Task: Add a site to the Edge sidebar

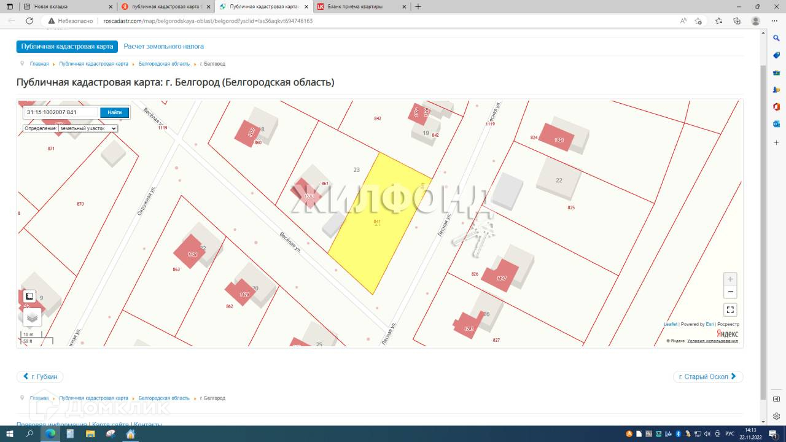Action: coord(776,142)
